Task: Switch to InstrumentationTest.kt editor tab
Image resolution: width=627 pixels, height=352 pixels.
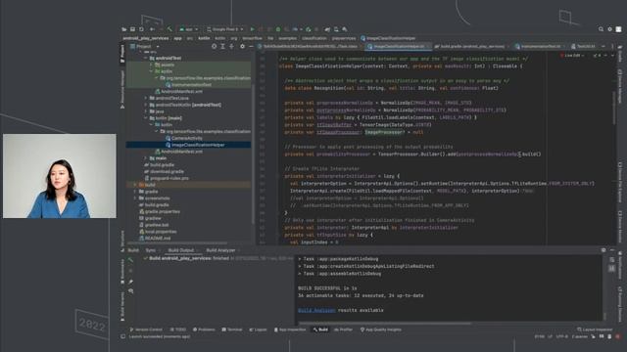Action: coord(541,46)
